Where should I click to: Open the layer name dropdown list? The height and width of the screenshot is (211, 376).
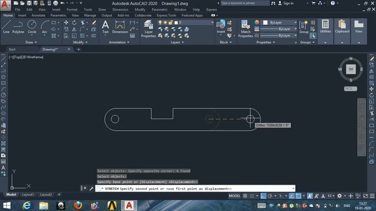(x=212, y=22)
